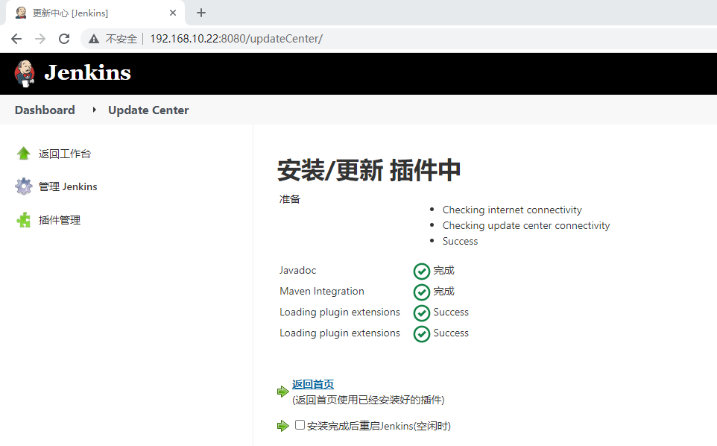This screenshot has width=717, height=446.
Task: Click Checking internet connectivity text
Action: (512, 210)
